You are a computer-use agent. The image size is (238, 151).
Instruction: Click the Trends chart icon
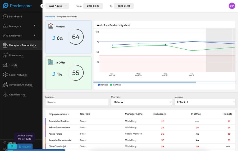[5, 65]
